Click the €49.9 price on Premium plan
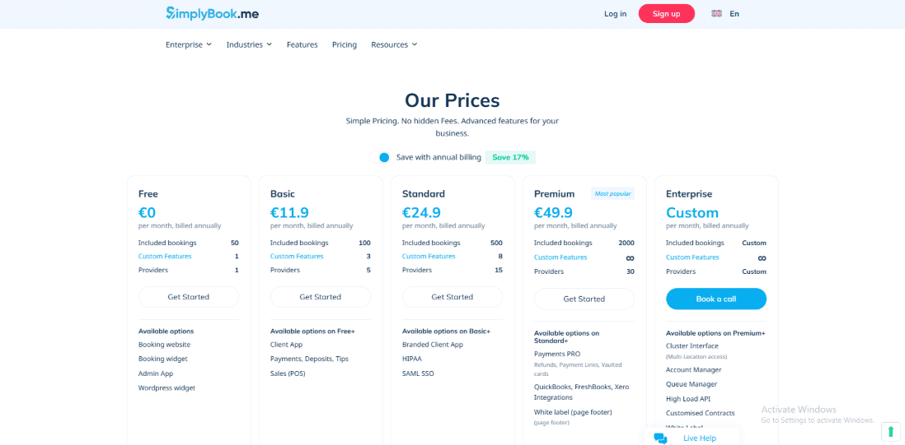The height and width of the screenshot is (445, 905). (x=554, y=213)
